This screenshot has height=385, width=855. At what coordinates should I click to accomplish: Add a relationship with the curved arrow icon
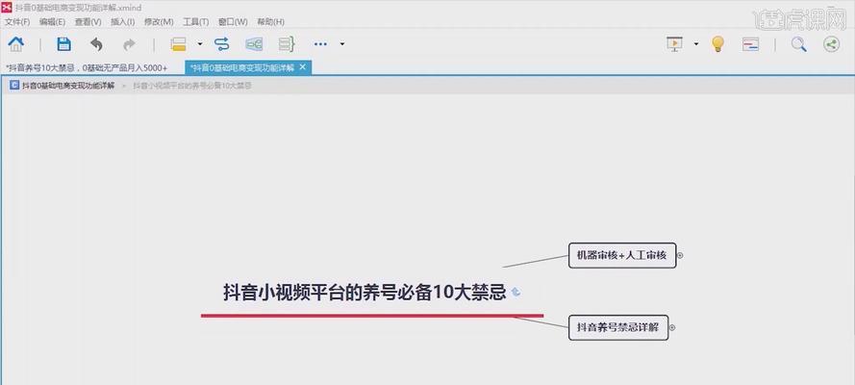pyautogui.click(x=222, y=44)
